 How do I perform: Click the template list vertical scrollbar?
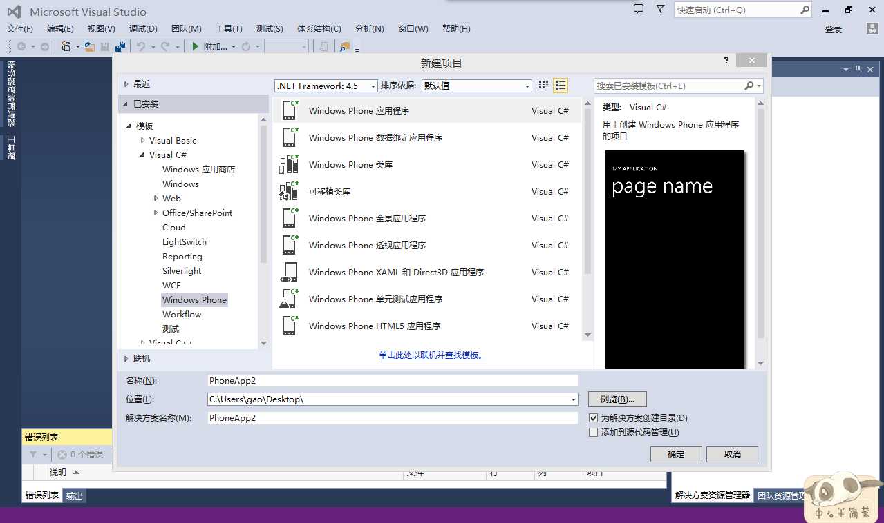pyautogui.click(x=588, y=190)
